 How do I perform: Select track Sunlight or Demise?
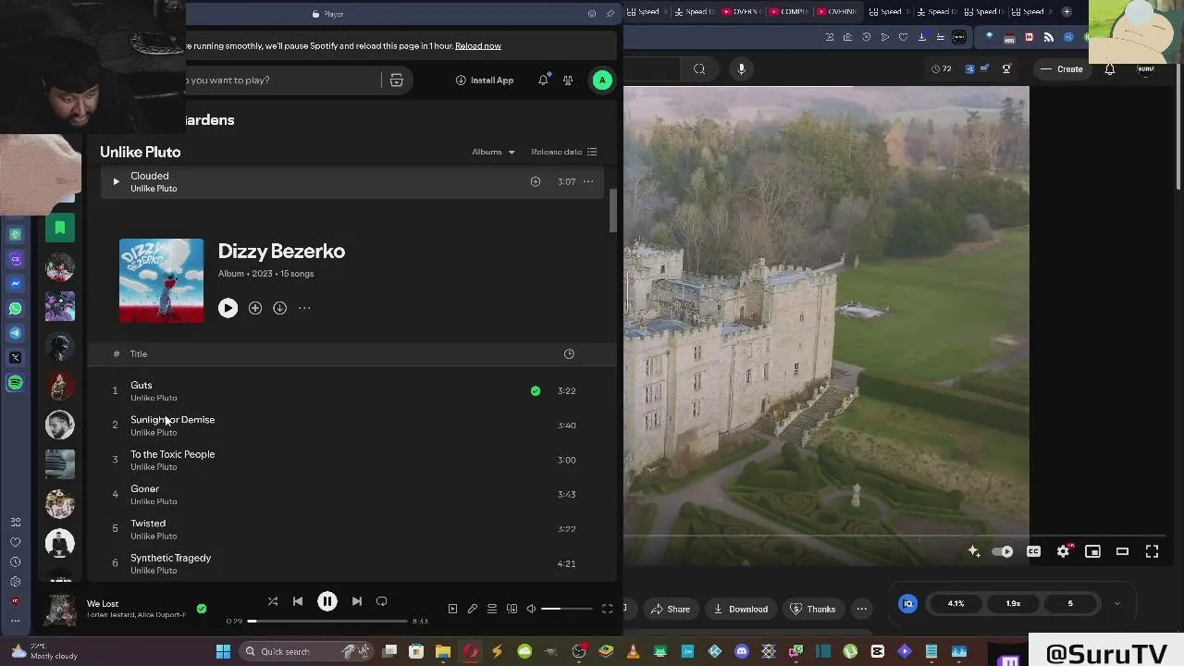point(352,425)
